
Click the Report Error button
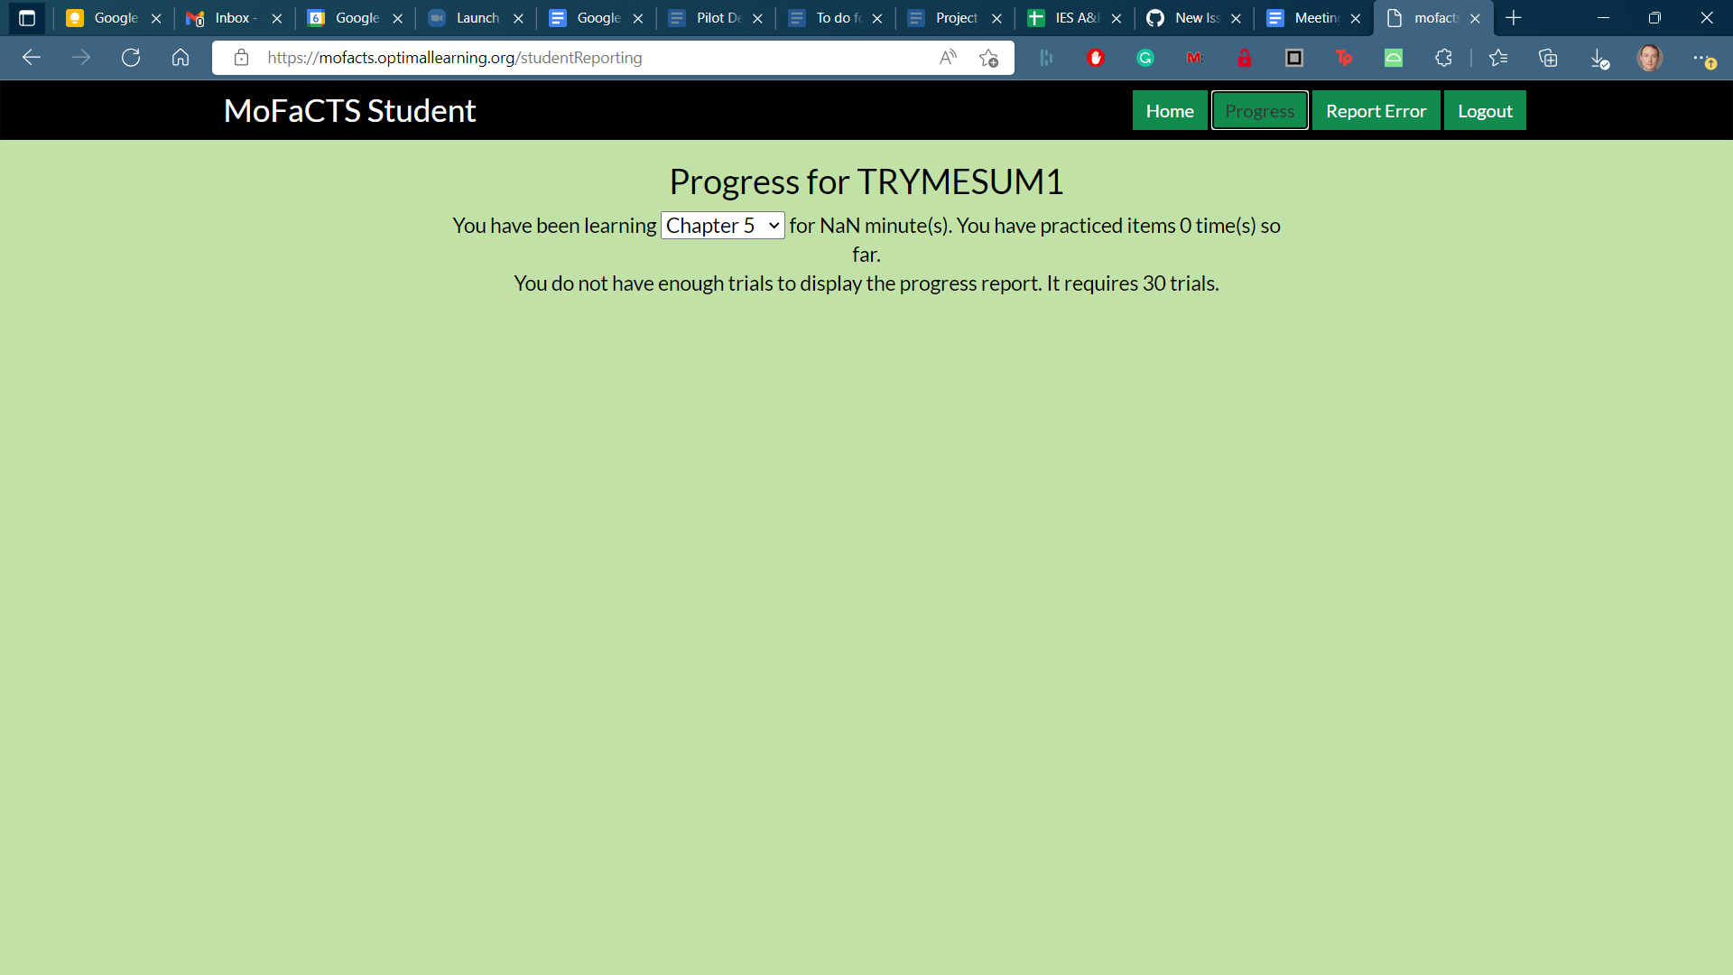coord(1376,109)
